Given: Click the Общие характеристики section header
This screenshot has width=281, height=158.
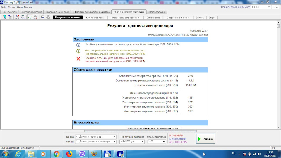Looking at the screenshot, I should tap(140, 70).
